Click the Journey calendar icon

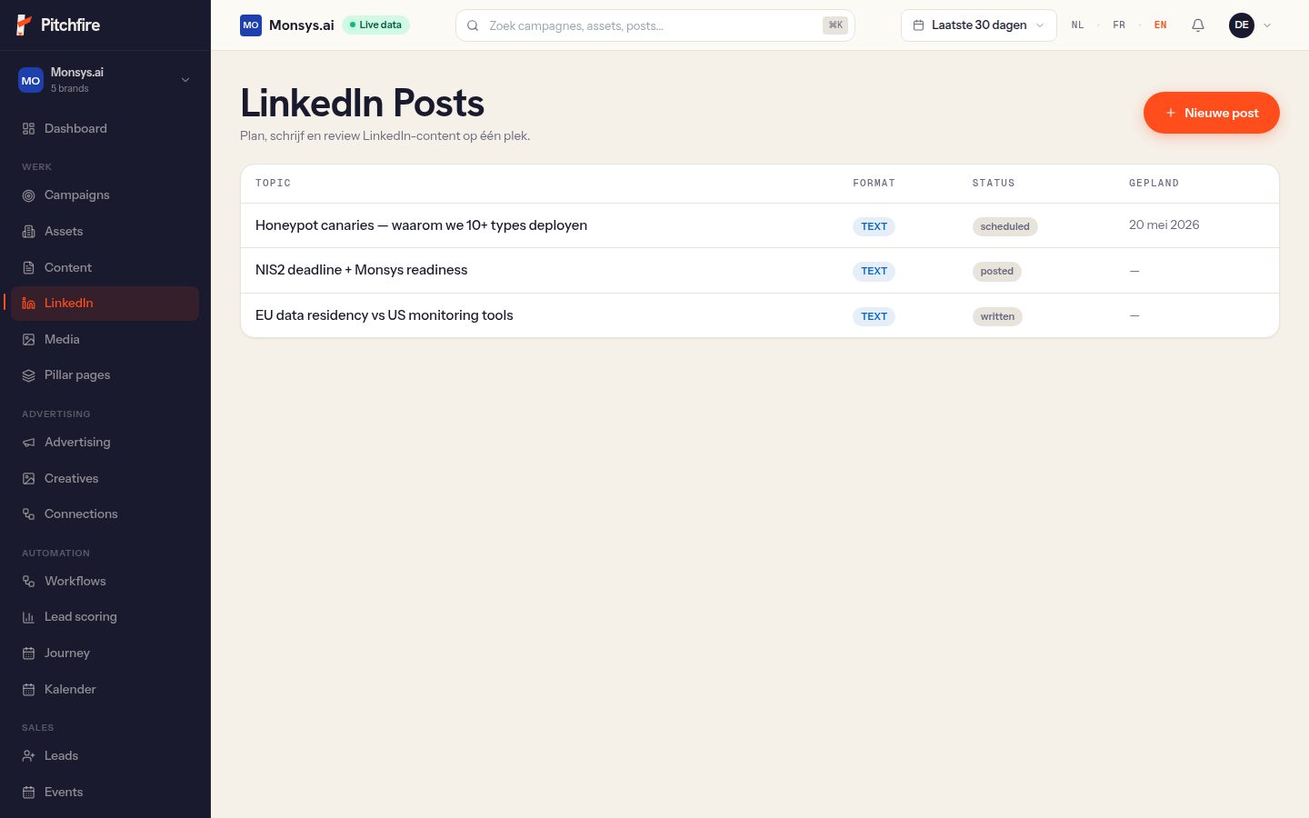point(29,653)
